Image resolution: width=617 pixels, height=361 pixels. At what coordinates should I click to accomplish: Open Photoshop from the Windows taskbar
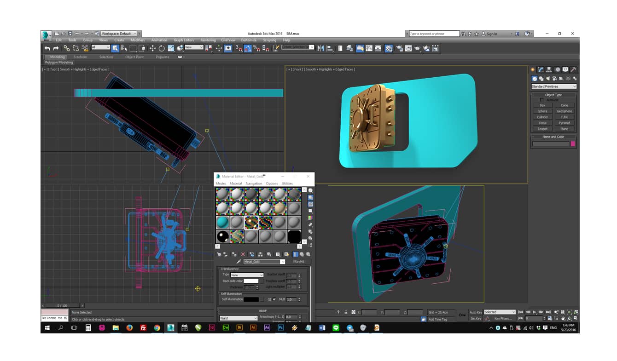click(280, 327)
